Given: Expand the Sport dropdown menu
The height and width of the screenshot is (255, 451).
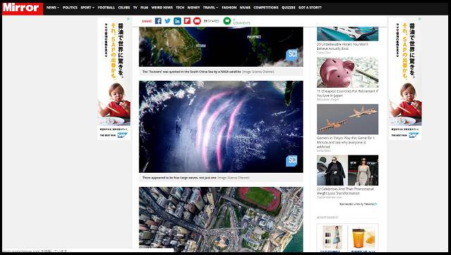Looking at the screenshot, I should 87,8.
